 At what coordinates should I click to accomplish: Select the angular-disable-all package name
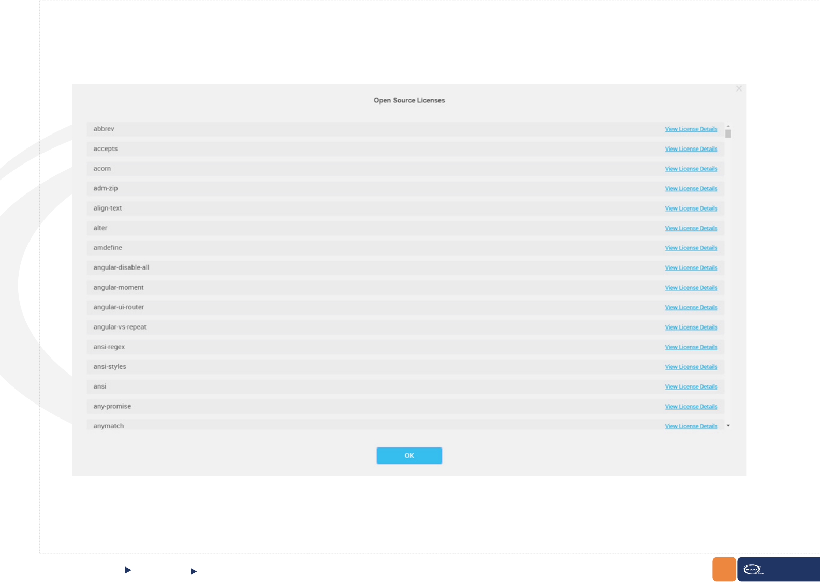pyautogui.click(x=121, y=267)
